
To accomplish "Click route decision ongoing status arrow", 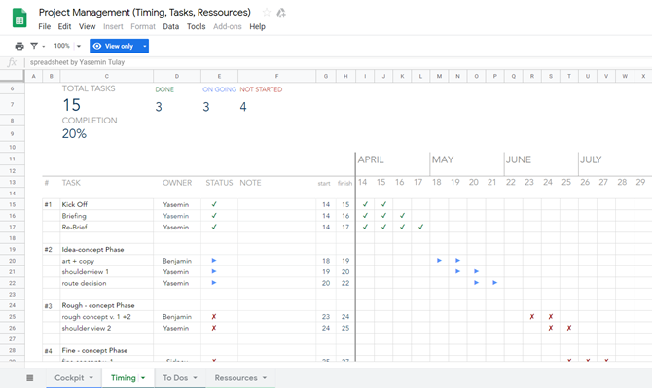I will pyautogui.click(x=214, y=282).
